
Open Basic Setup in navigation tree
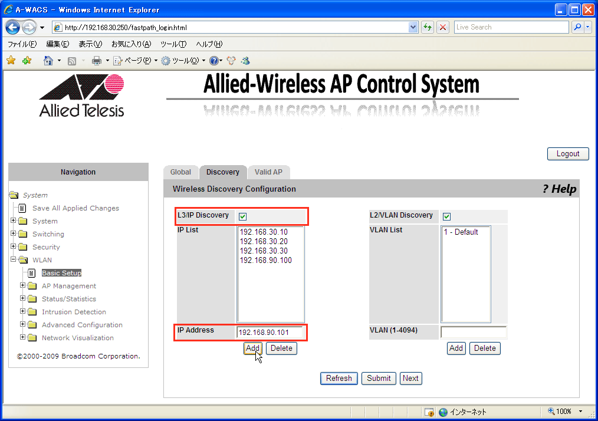[61, 273]
